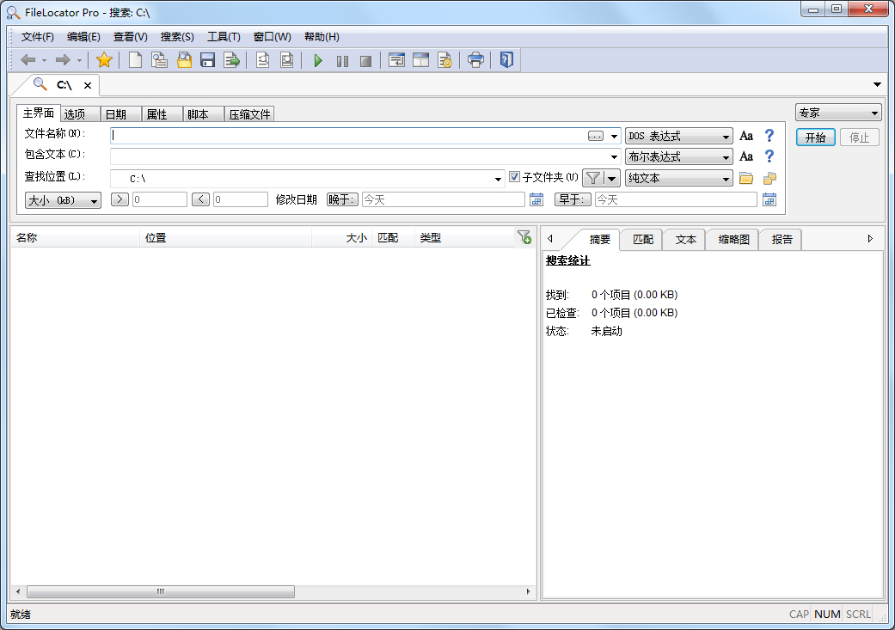
Task: Start search with green play icon
Action: (318, 60)
